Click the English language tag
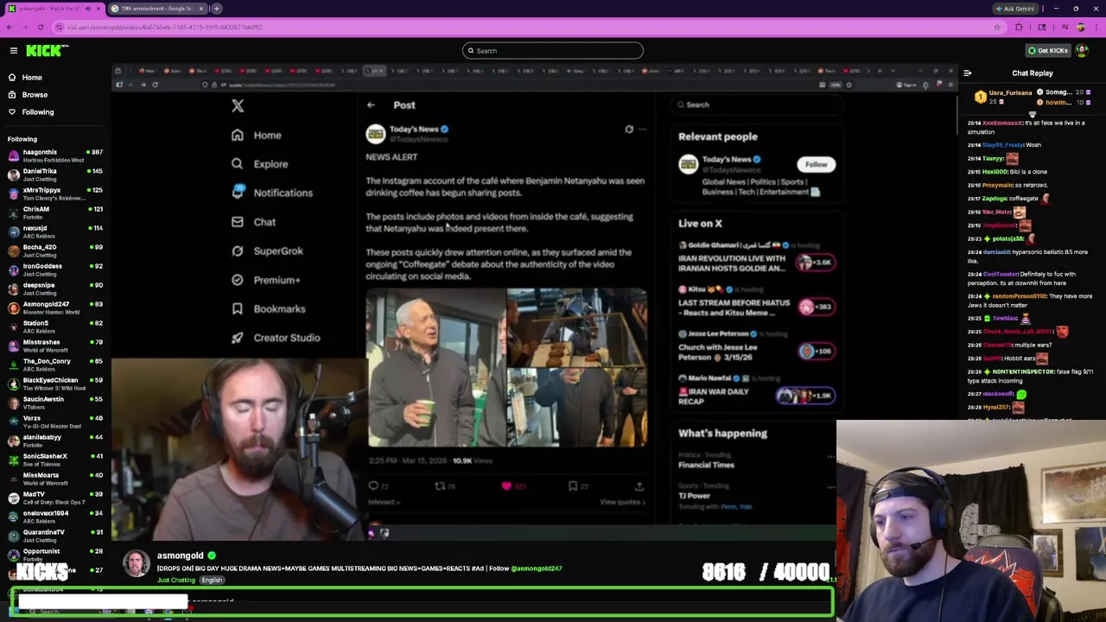Screen dimensions: 1106x622 click(x=212, y=581)
